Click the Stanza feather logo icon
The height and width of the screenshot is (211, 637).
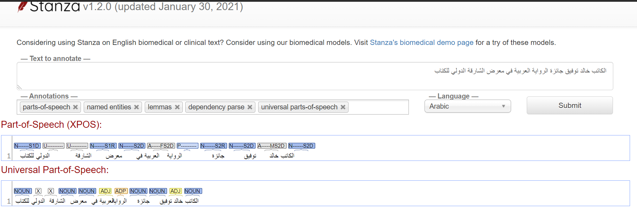tap(22, 7)
